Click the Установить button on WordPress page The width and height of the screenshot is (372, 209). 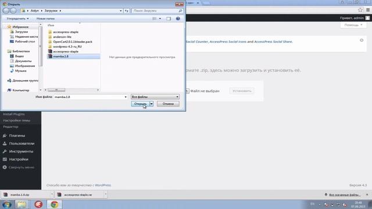click(x=242, y=91)
